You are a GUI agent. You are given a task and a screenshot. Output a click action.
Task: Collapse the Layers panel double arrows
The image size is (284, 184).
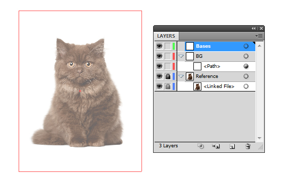point(254,28)
